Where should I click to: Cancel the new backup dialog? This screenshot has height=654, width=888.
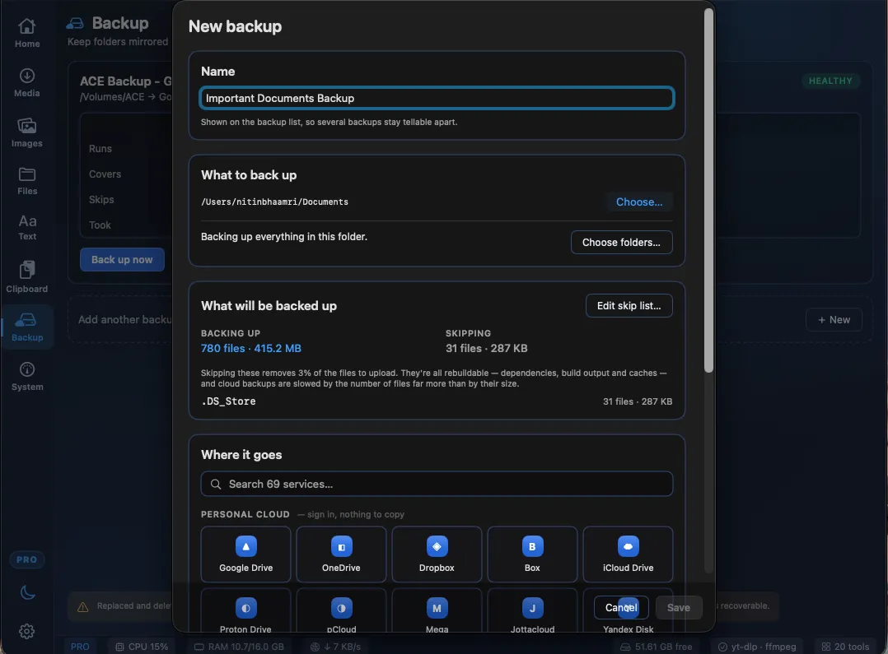621,608
